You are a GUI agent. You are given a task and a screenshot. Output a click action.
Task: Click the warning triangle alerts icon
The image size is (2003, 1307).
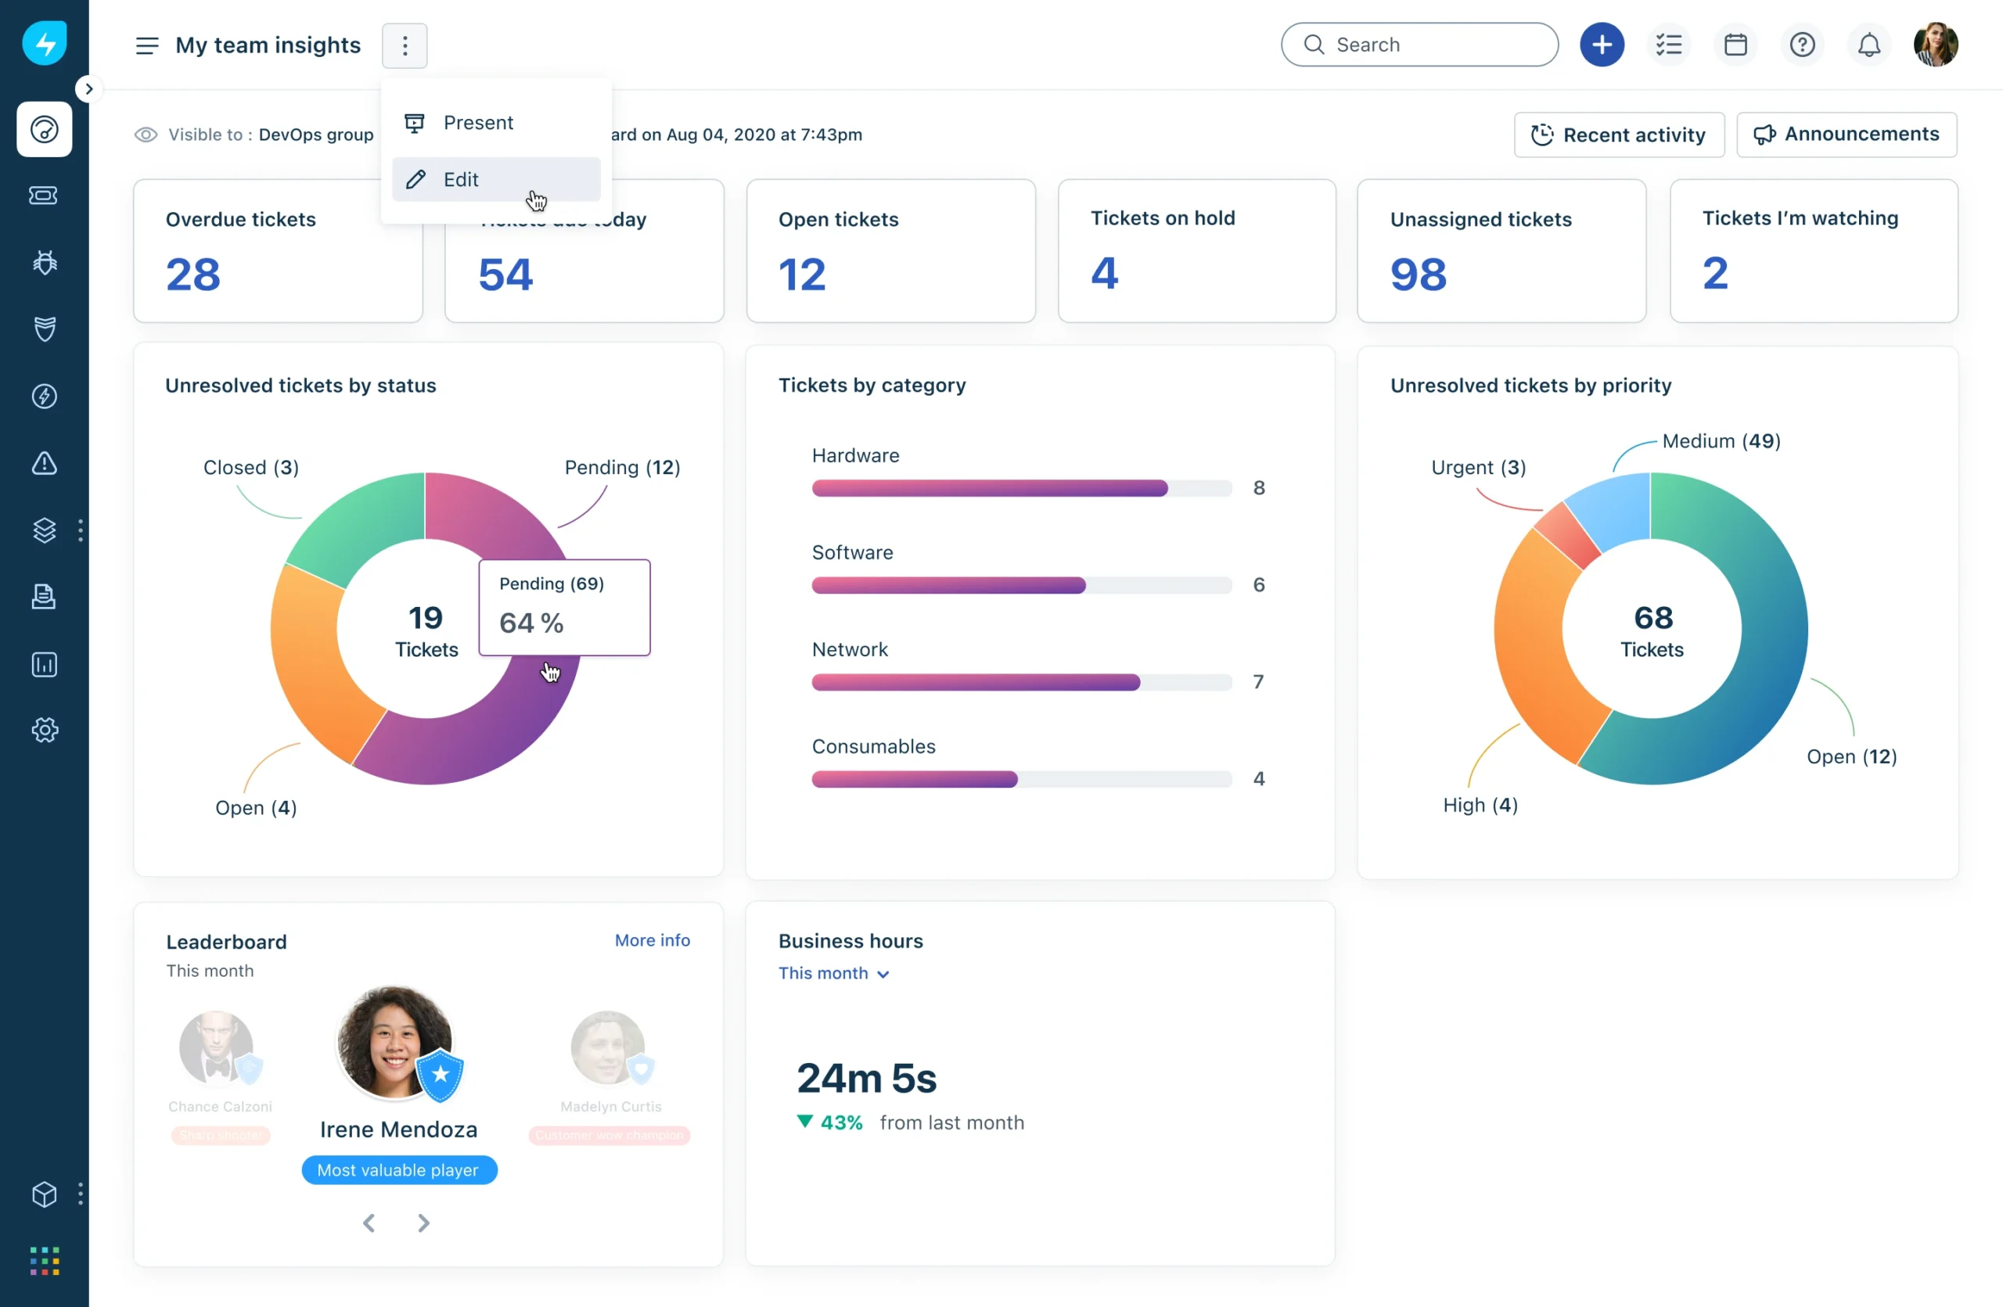[x=44, y=465]
